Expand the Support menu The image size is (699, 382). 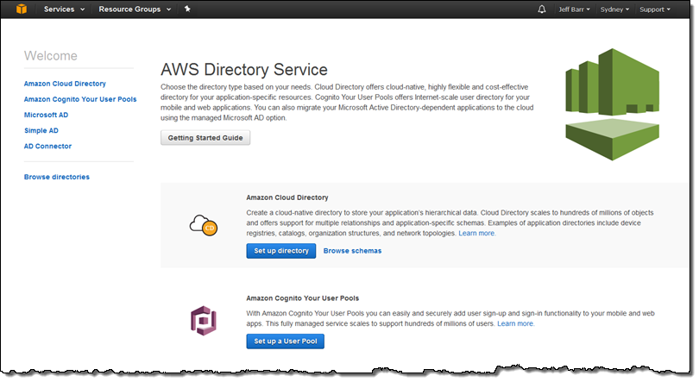(x=655, y=9)
